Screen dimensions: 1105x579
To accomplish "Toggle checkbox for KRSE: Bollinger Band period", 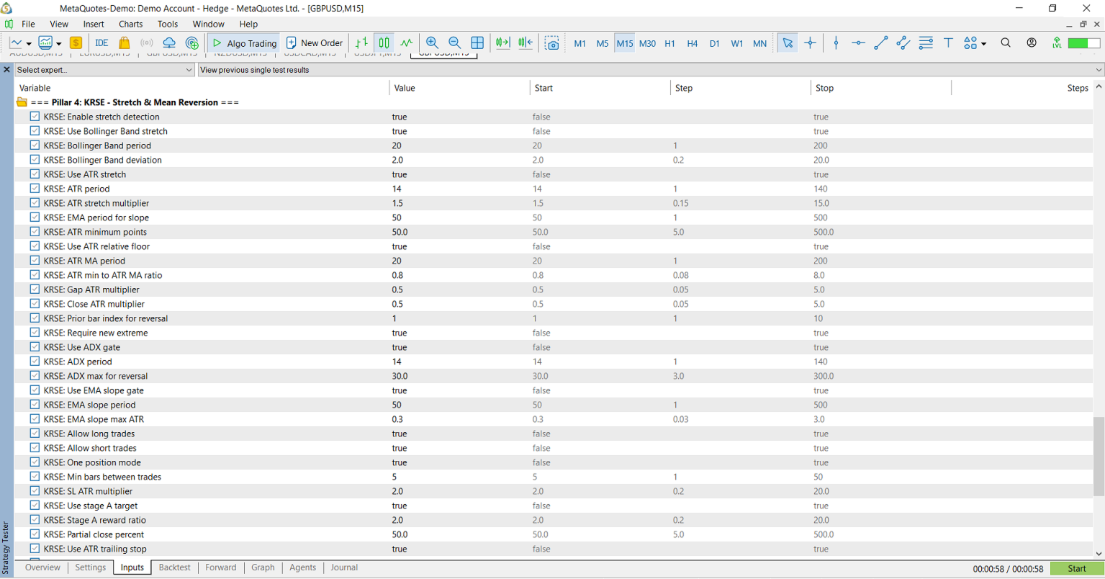I will click(x=35, y=145).
